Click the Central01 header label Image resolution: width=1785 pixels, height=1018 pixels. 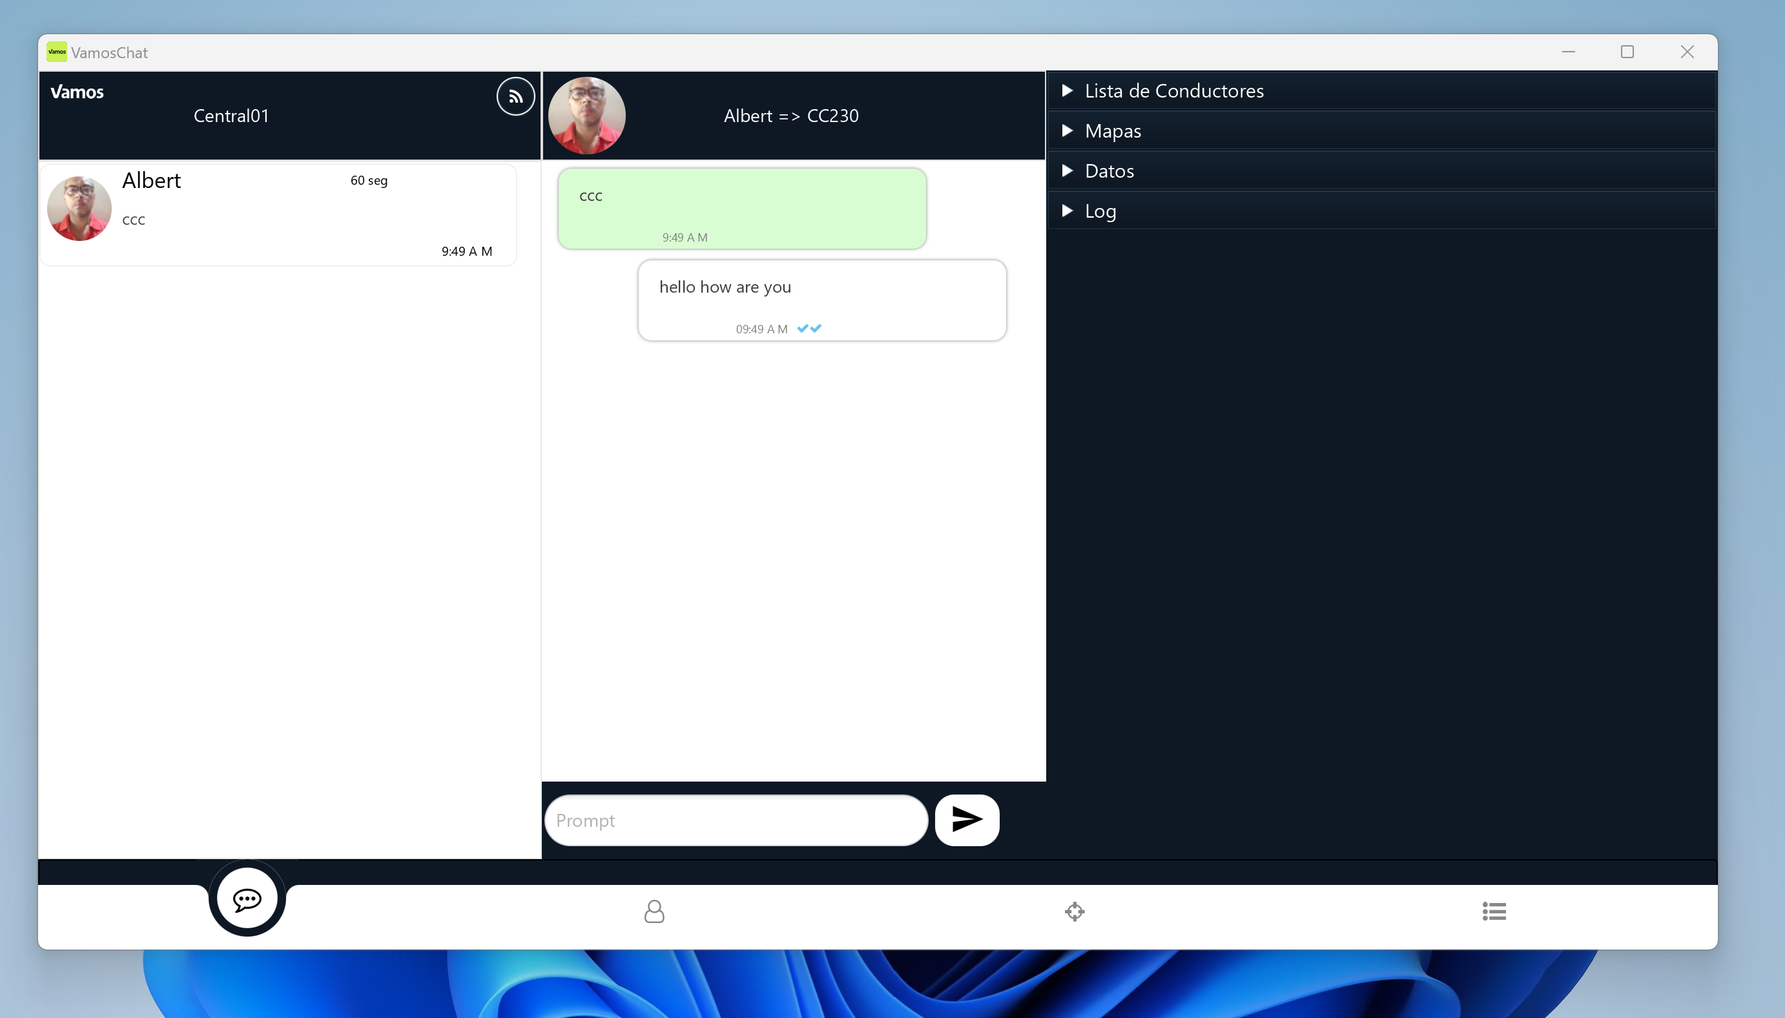pyautogui.click(x=231, y=116)
